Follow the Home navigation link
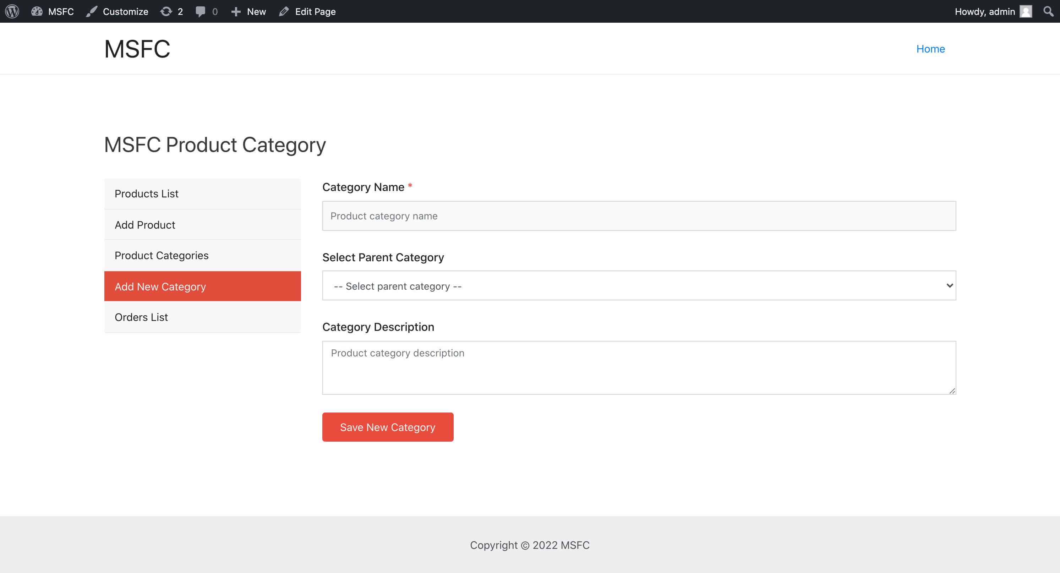Viewport: 1060px width, 573px height. [x=930, y=49]
